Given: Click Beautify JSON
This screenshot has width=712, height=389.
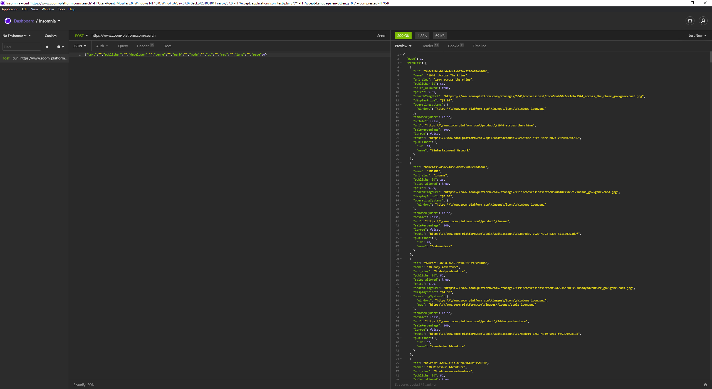Looking at the screenshot, I should coord(84,385).
